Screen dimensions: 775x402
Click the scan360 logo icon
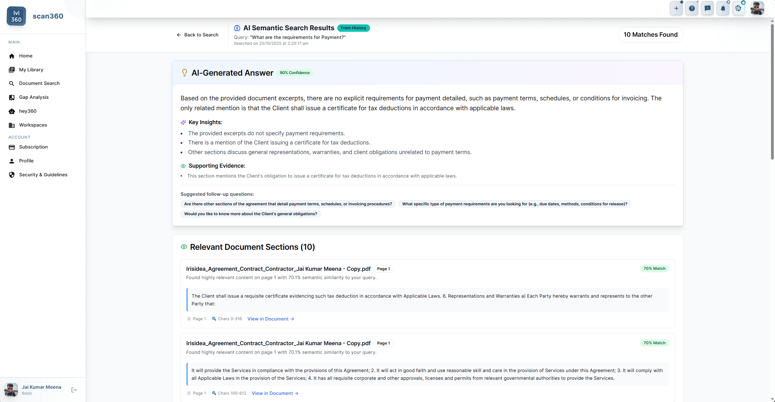[16, 16]
